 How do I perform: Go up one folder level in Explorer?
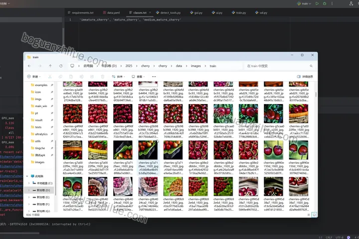click(x=50, y=66)
